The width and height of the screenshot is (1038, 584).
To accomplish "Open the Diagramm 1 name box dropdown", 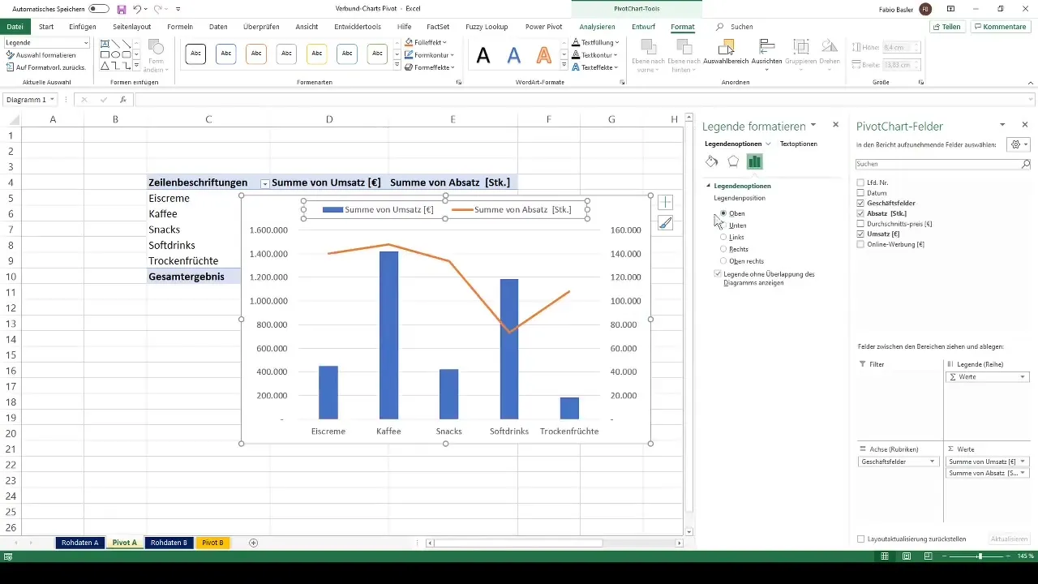I will (53, 100).
